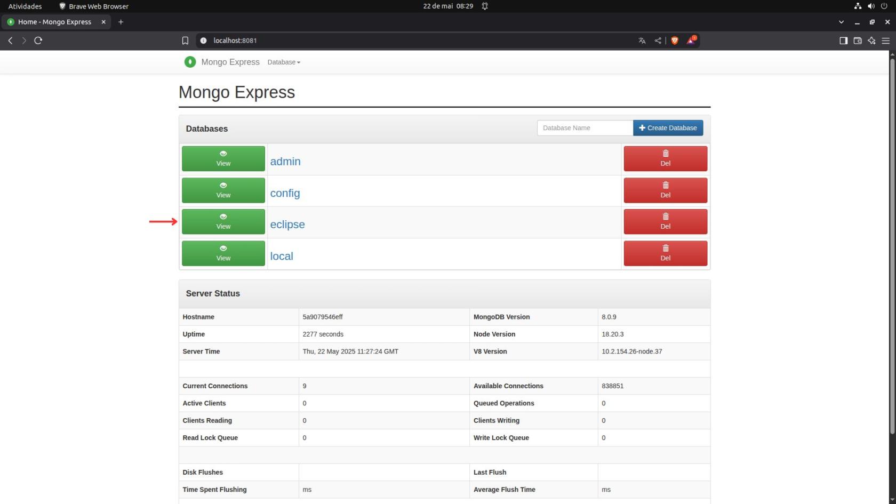This screenshot has height=504, width=896.
Task: Click the Create Database button
Action: point(668,128)
